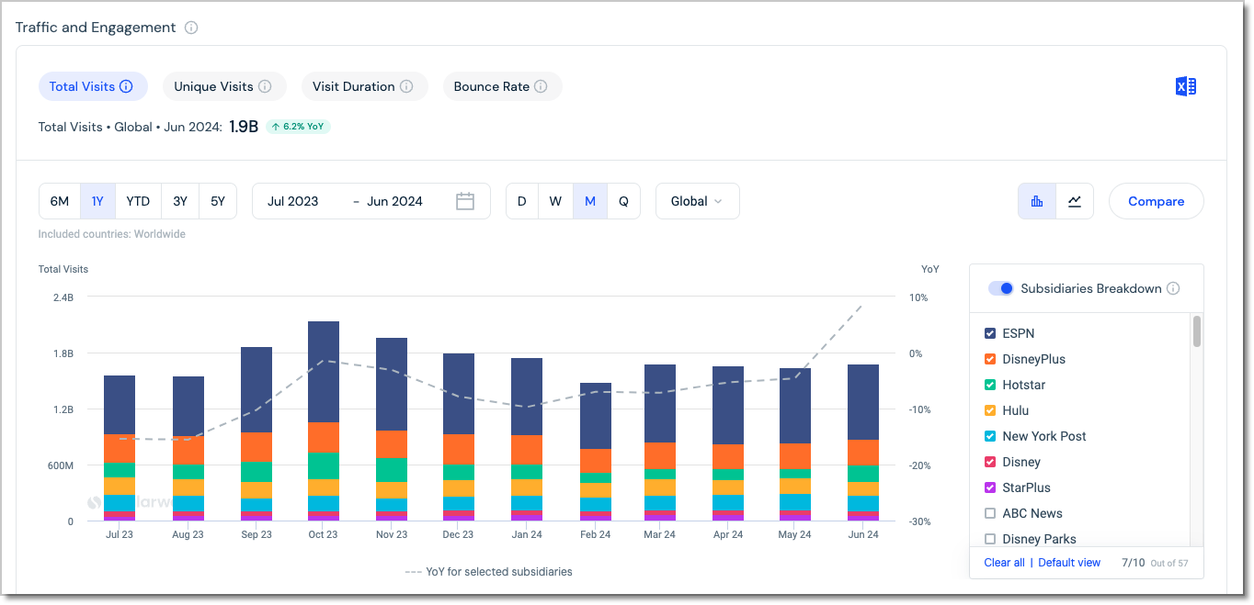Set granularity to quarterly (Q)
Viewport: 1254px width, 605px height.
tap(623, 201)
